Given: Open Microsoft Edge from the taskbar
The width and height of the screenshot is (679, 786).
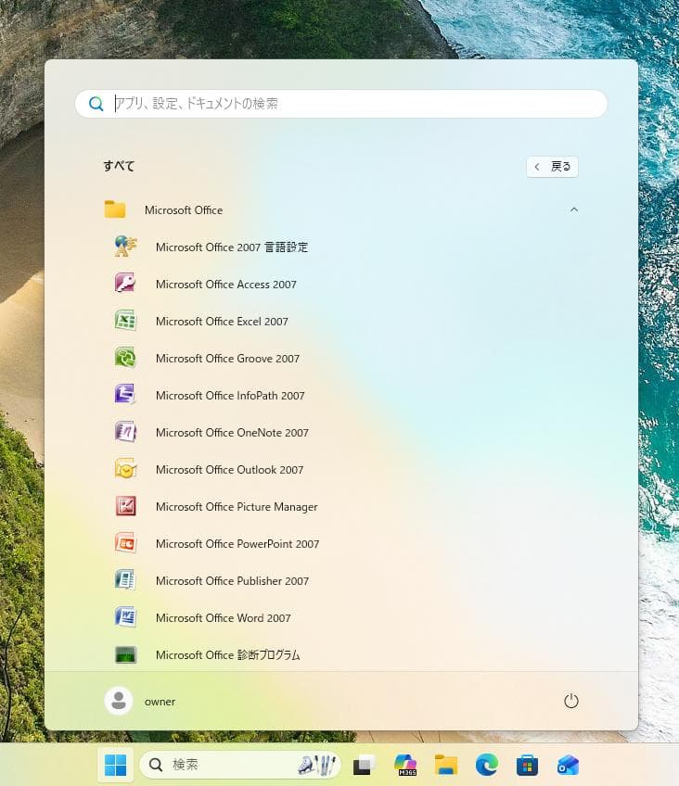Looking at the screenshot, I should [487, 765].
